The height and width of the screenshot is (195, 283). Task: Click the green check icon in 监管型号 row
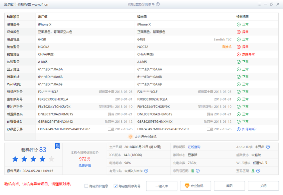point(239,62)
